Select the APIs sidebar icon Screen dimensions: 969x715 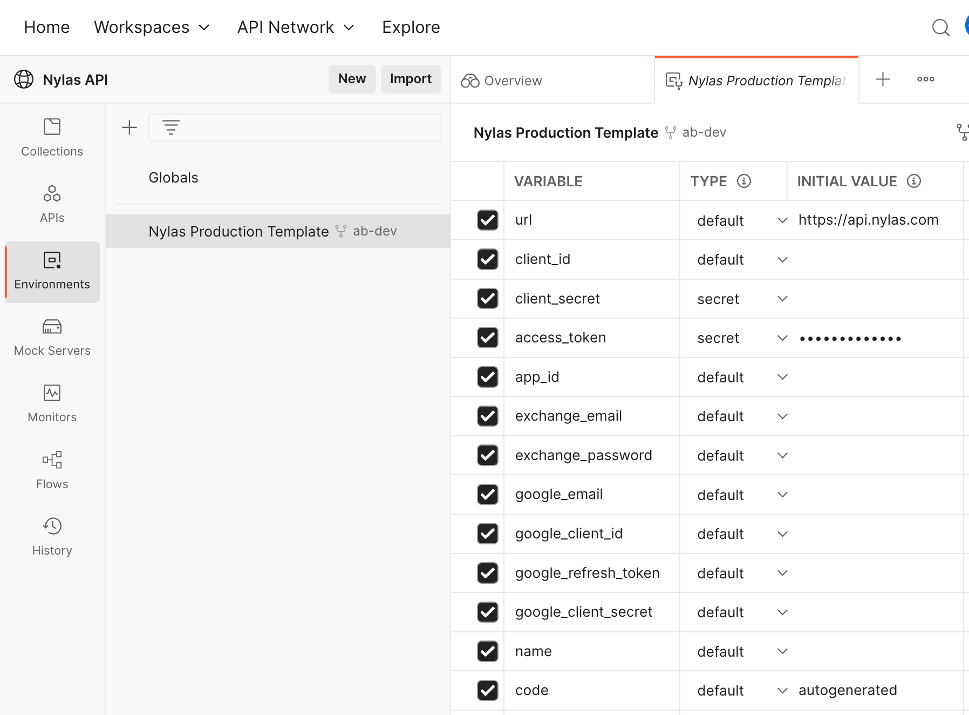tap(51, 204)
